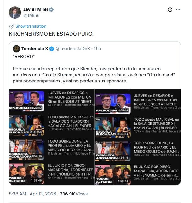Open right thumbnail with 1:43:54 duration
Viewport: 192px width, 203px height.
[113, 125]
